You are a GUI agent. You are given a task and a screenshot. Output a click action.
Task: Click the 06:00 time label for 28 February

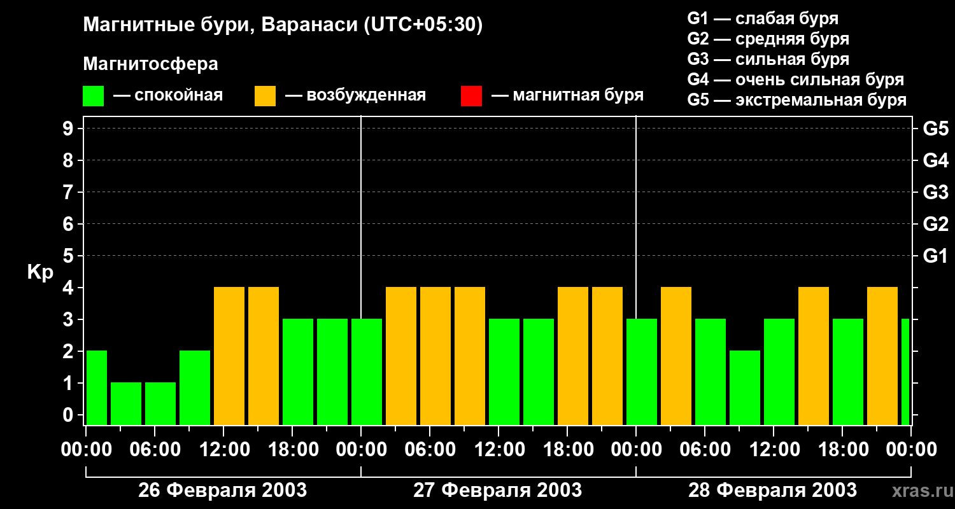point(705,450)
